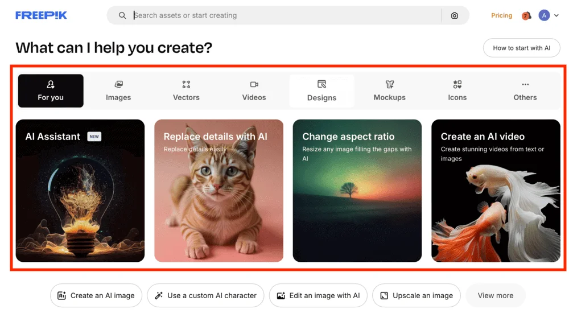
Task: Switch to the Vectors tab
Action: point(186,91)
